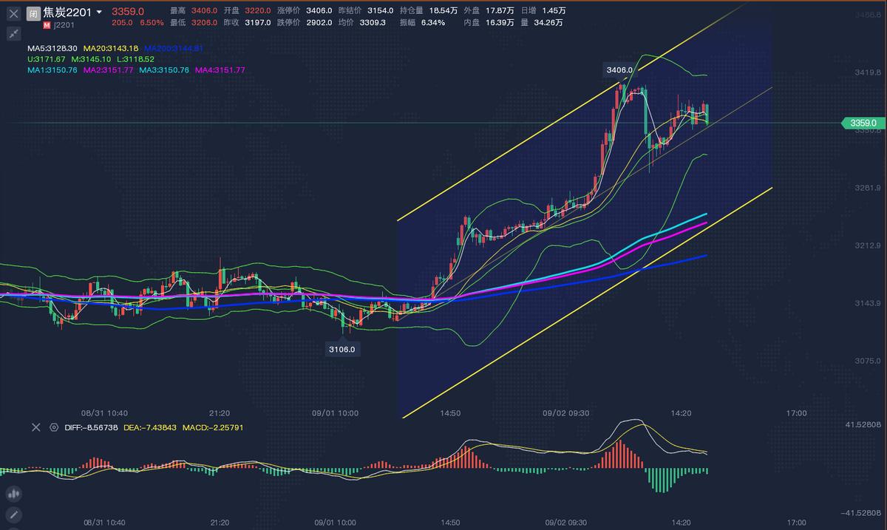Screen dimensions: 887x530
Task: Open the candlestick chart-type icon at bottom left
Action: tap(13, 493)
